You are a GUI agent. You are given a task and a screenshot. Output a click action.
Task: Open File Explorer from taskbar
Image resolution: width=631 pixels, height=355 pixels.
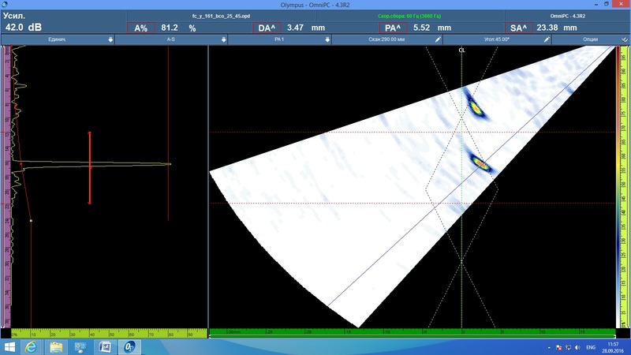(57, 346)
